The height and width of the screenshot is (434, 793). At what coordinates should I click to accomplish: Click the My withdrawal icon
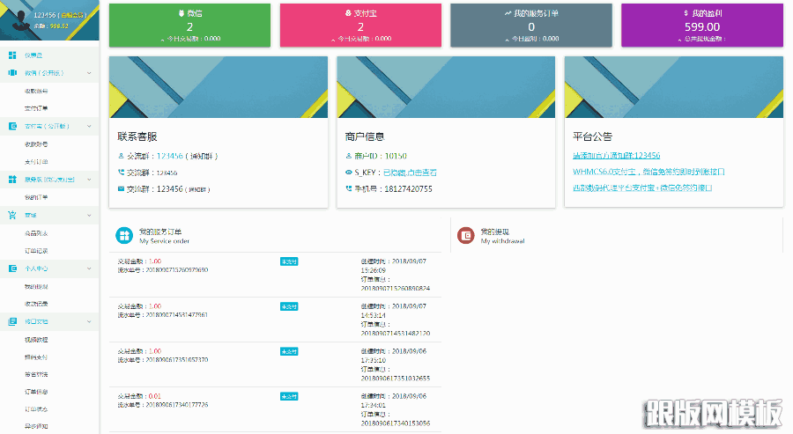[466, 235]
